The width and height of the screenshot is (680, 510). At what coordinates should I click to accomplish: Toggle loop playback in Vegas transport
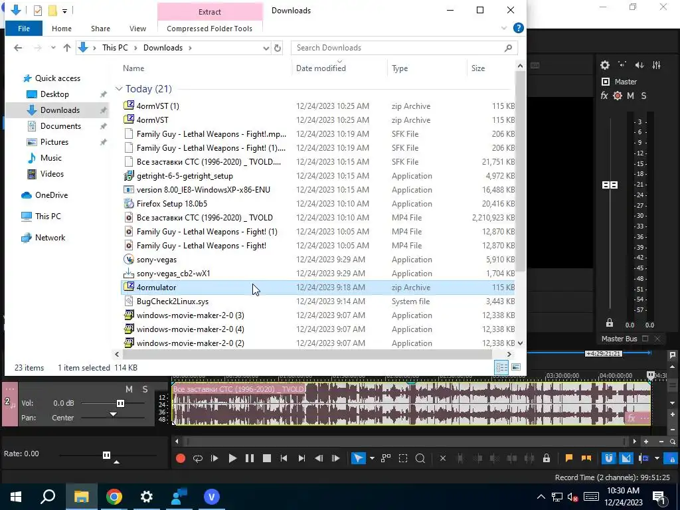click(198, 458)
